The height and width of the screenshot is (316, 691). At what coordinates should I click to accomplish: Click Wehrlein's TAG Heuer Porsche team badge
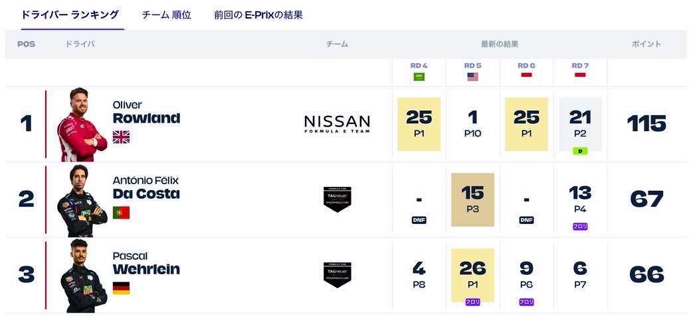click(x=337, y=275)
